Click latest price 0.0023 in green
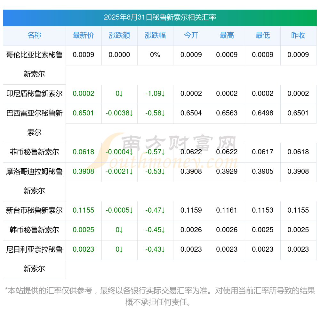This screenshot has height=312, width=320. point(84,249)
